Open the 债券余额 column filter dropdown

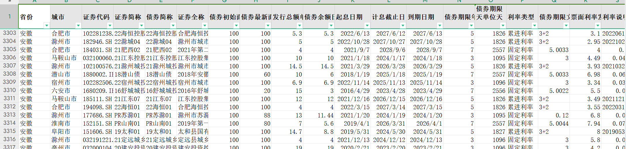click(331, 25)
